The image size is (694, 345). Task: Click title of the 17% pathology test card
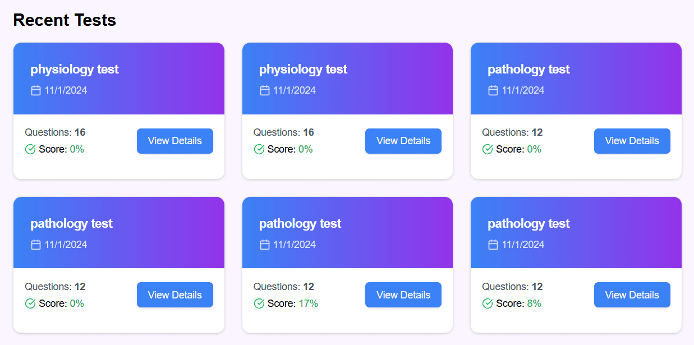pyautogui.click(x=300, y=223)
